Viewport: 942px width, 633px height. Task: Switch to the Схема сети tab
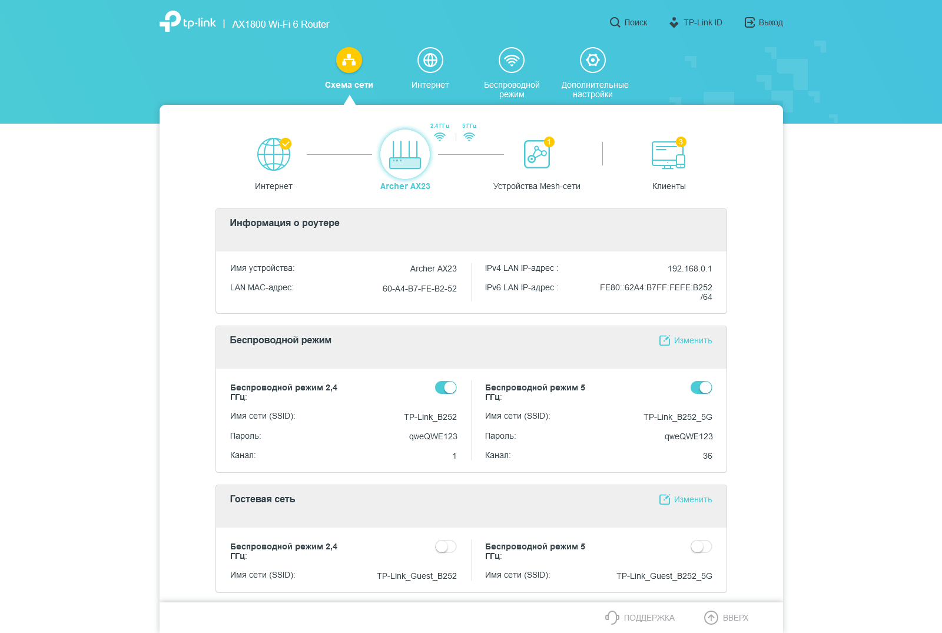[x=349, y=85]
